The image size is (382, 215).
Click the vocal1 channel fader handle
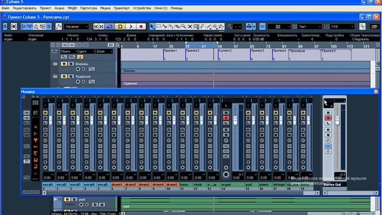(x=51, y=121)
